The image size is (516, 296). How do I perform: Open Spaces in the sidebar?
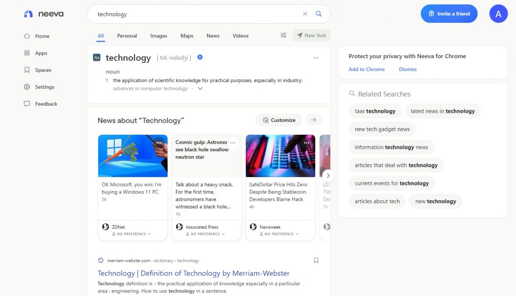(x=43, y=70)
